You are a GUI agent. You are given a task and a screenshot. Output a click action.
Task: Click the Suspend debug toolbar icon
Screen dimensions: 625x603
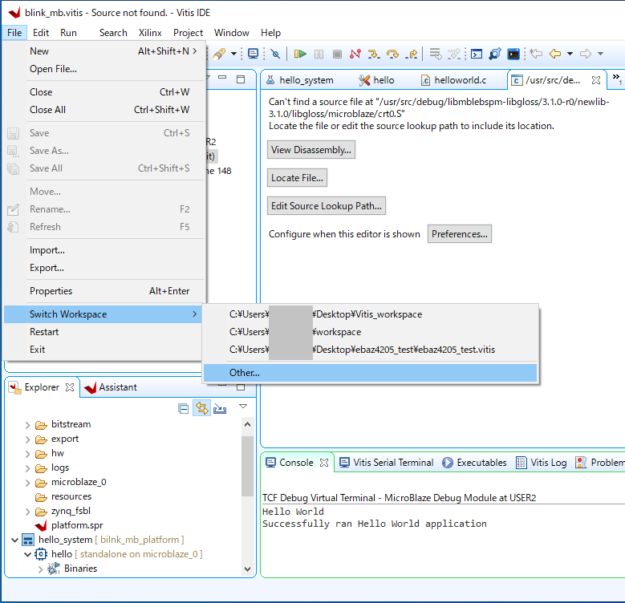[319, 54]
